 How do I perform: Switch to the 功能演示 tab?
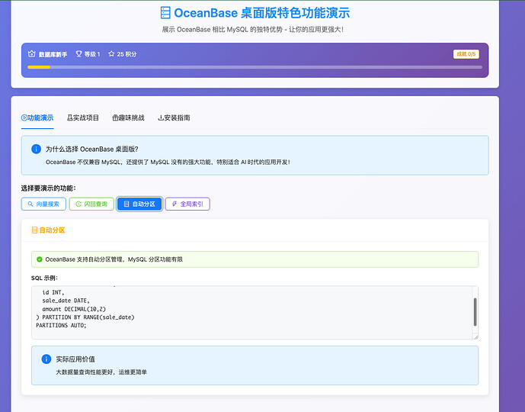(x=37, y=117)
